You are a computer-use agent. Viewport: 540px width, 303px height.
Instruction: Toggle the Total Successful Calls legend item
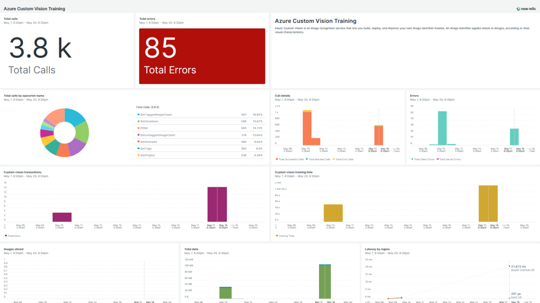291,159
